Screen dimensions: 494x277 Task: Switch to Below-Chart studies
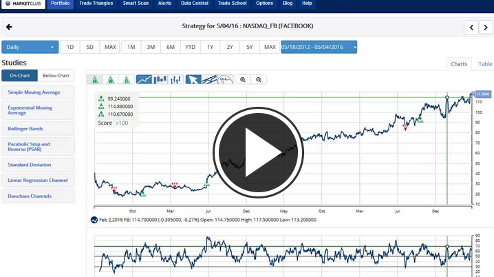click(56, 76)
